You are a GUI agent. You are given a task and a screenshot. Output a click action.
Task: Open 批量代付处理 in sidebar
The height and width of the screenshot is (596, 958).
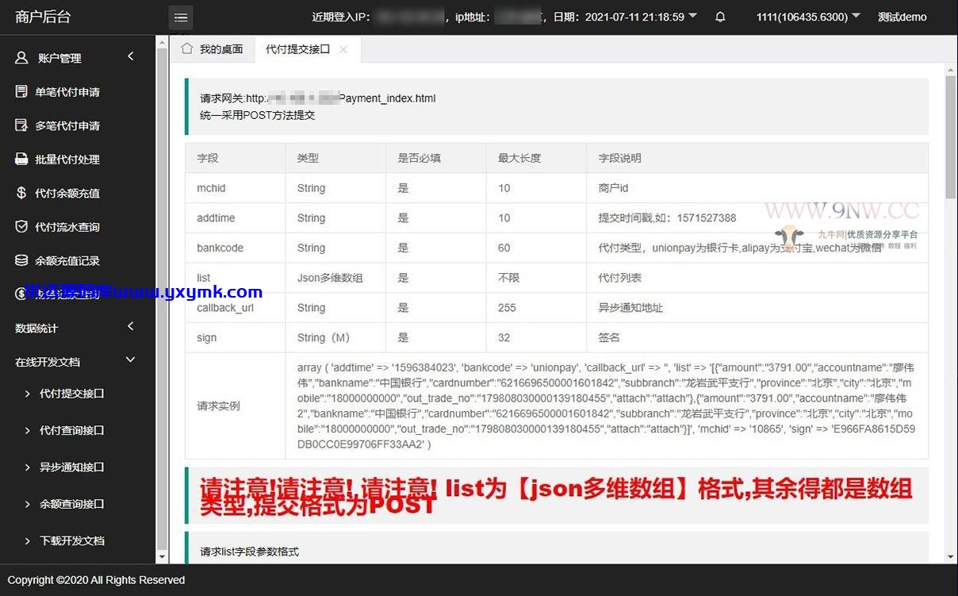coord(67,160)
